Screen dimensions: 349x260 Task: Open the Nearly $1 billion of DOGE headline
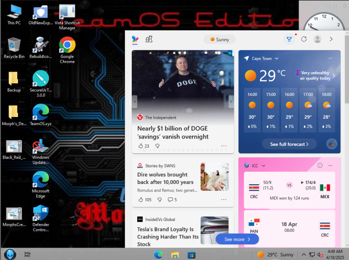pos(173,133)
